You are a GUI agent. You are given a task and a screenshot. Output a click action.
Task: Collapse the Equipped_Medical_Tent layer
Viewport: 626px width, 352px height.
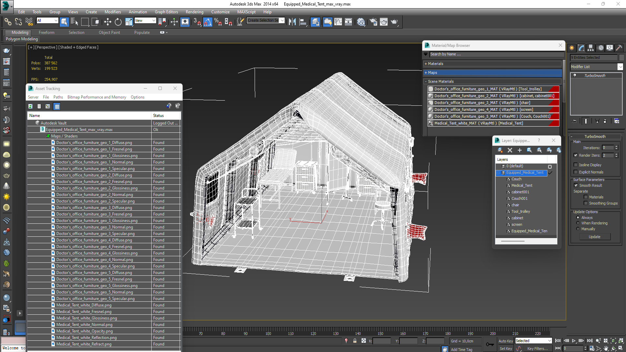pos(498,173)
